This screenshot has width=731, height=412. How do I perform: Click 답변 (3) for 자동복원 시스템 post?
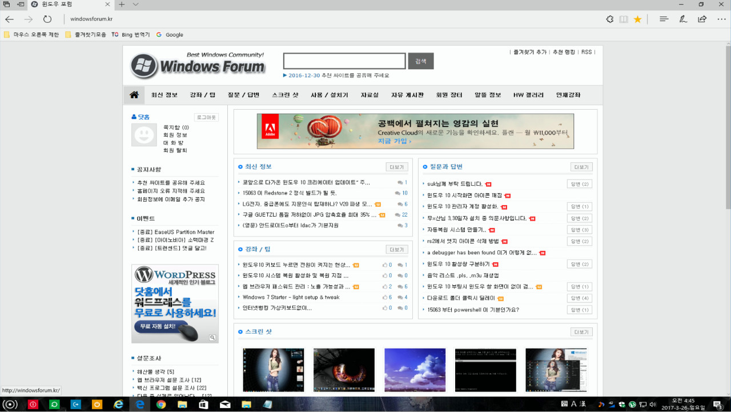point(579,230)
